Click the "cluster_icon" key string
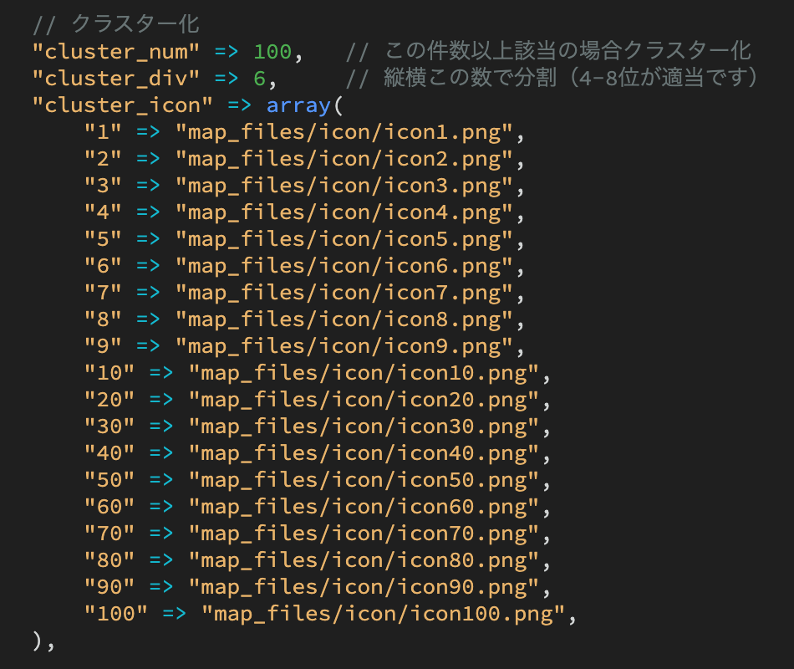The image size is (794, 669). [123, 105]
